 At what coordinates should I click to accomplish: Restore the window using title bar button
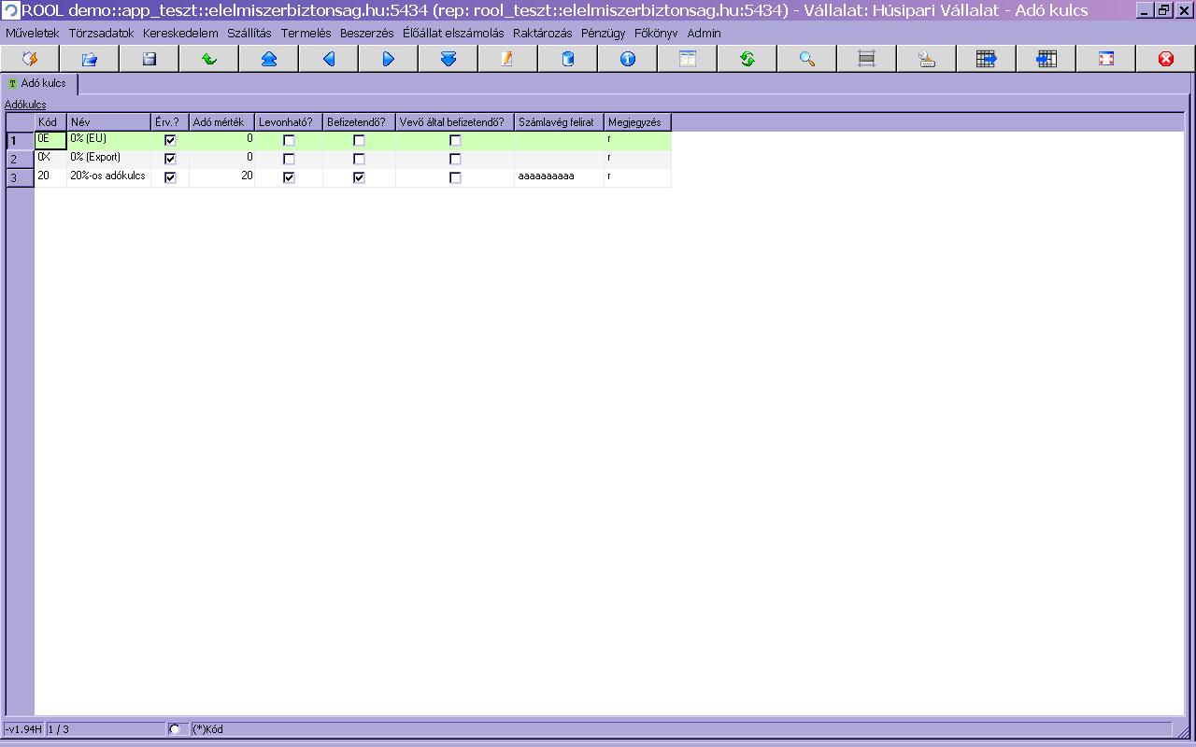click(1163, 10)
